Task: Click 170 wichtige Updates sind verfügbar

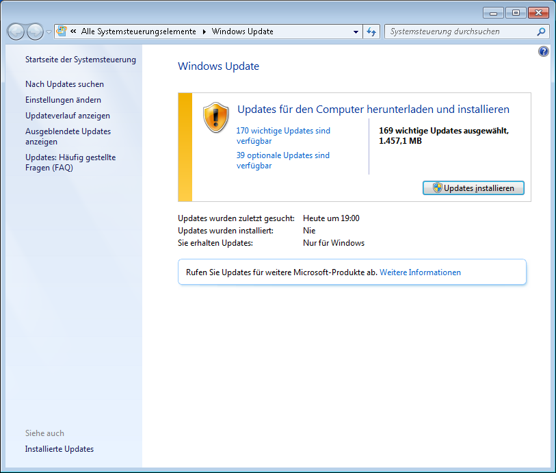Action: 283,136
